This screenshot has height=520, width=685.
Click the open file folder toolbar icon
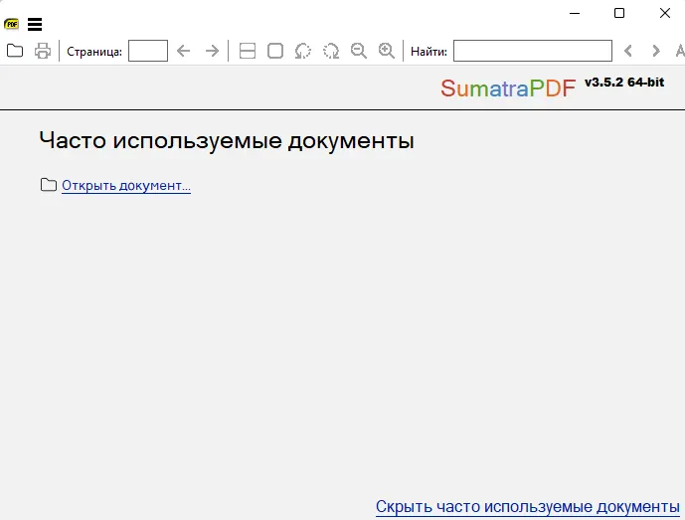15,51
